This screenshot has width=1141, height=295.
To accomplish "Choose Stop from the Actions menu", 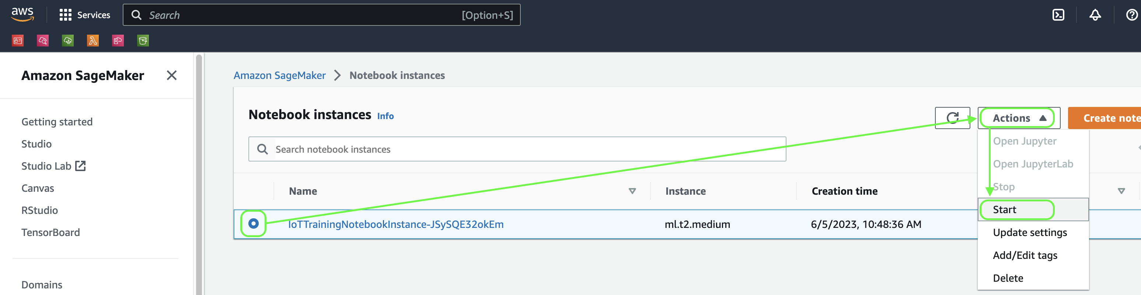I will click(x=1004, y=187).
